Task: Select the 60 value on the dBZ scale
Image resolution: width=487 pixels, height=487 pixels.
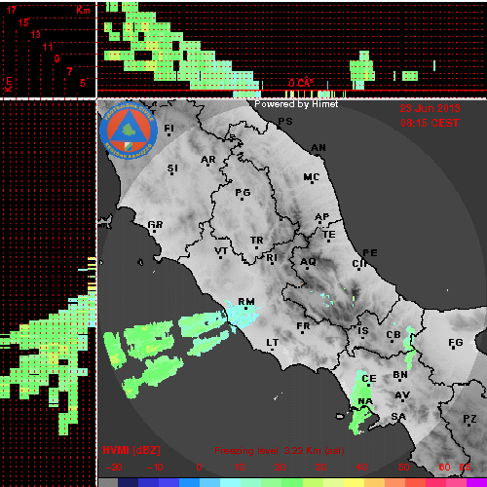Action: pyautogui.click(x=444, y=468)
